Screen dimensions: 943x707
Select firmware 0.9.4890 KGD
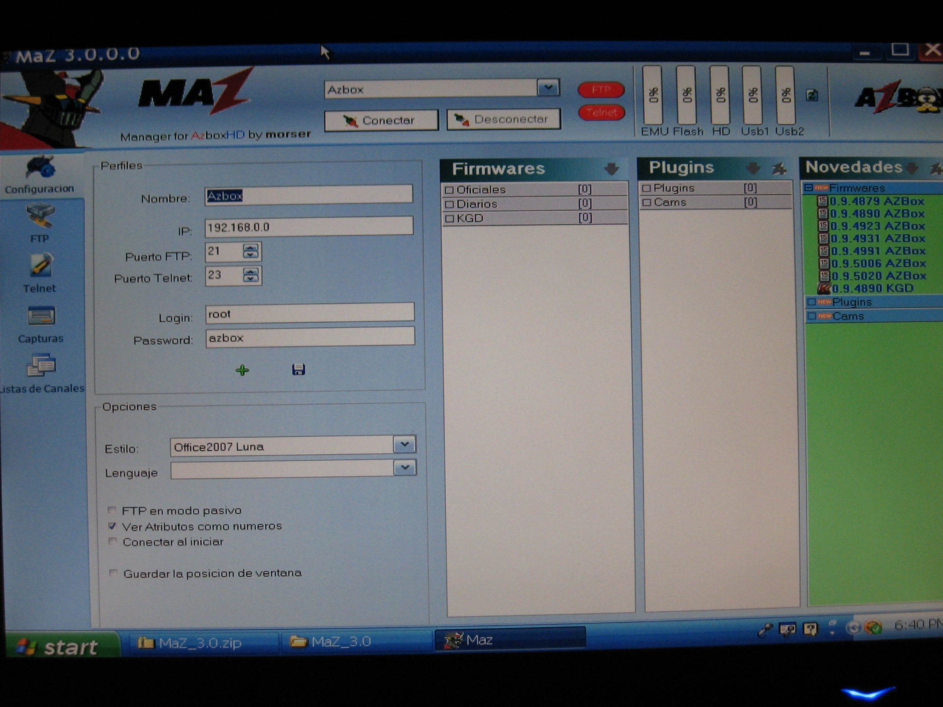pyautogui.click(x=866, y=288)
